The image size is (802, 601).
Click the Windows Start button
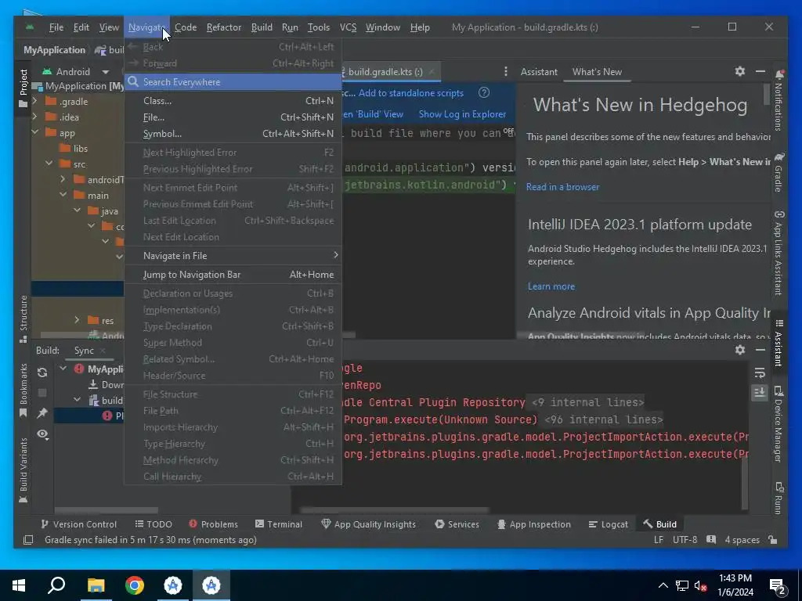[x=19, y=585]
